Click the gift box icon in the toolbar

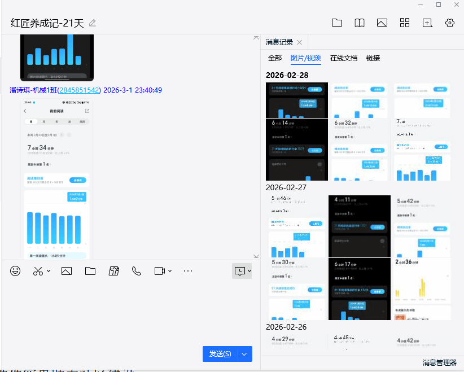tap(113, 271)
